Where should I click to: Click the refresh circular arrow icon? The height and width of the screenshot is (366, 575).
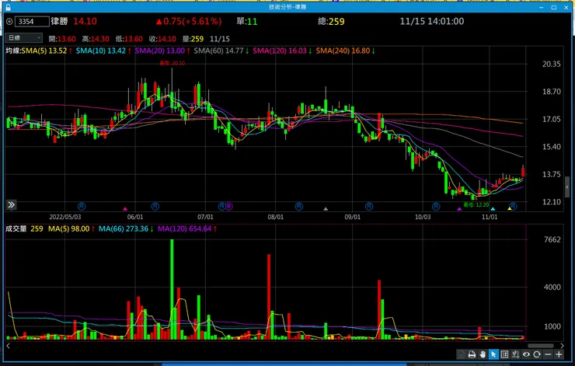(x=537, y=354)
